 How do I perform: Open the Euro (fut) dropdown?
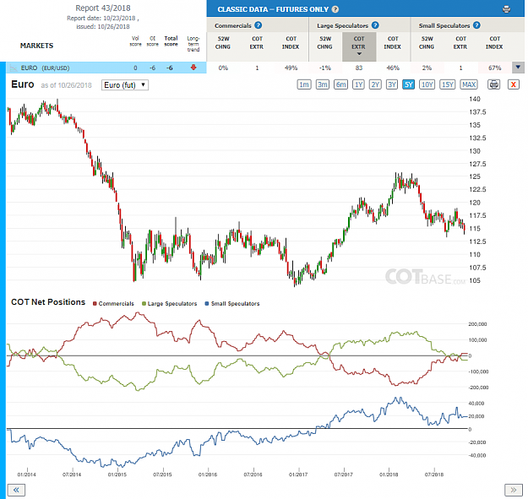click(x=125, y=85)
